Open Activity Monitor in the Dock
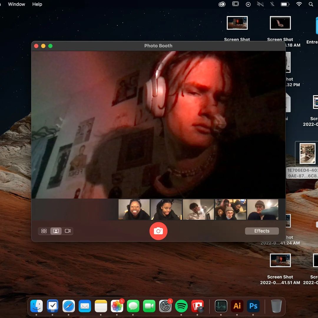The height and width of the screenshot is (318, 318). [x=221, y=306]
